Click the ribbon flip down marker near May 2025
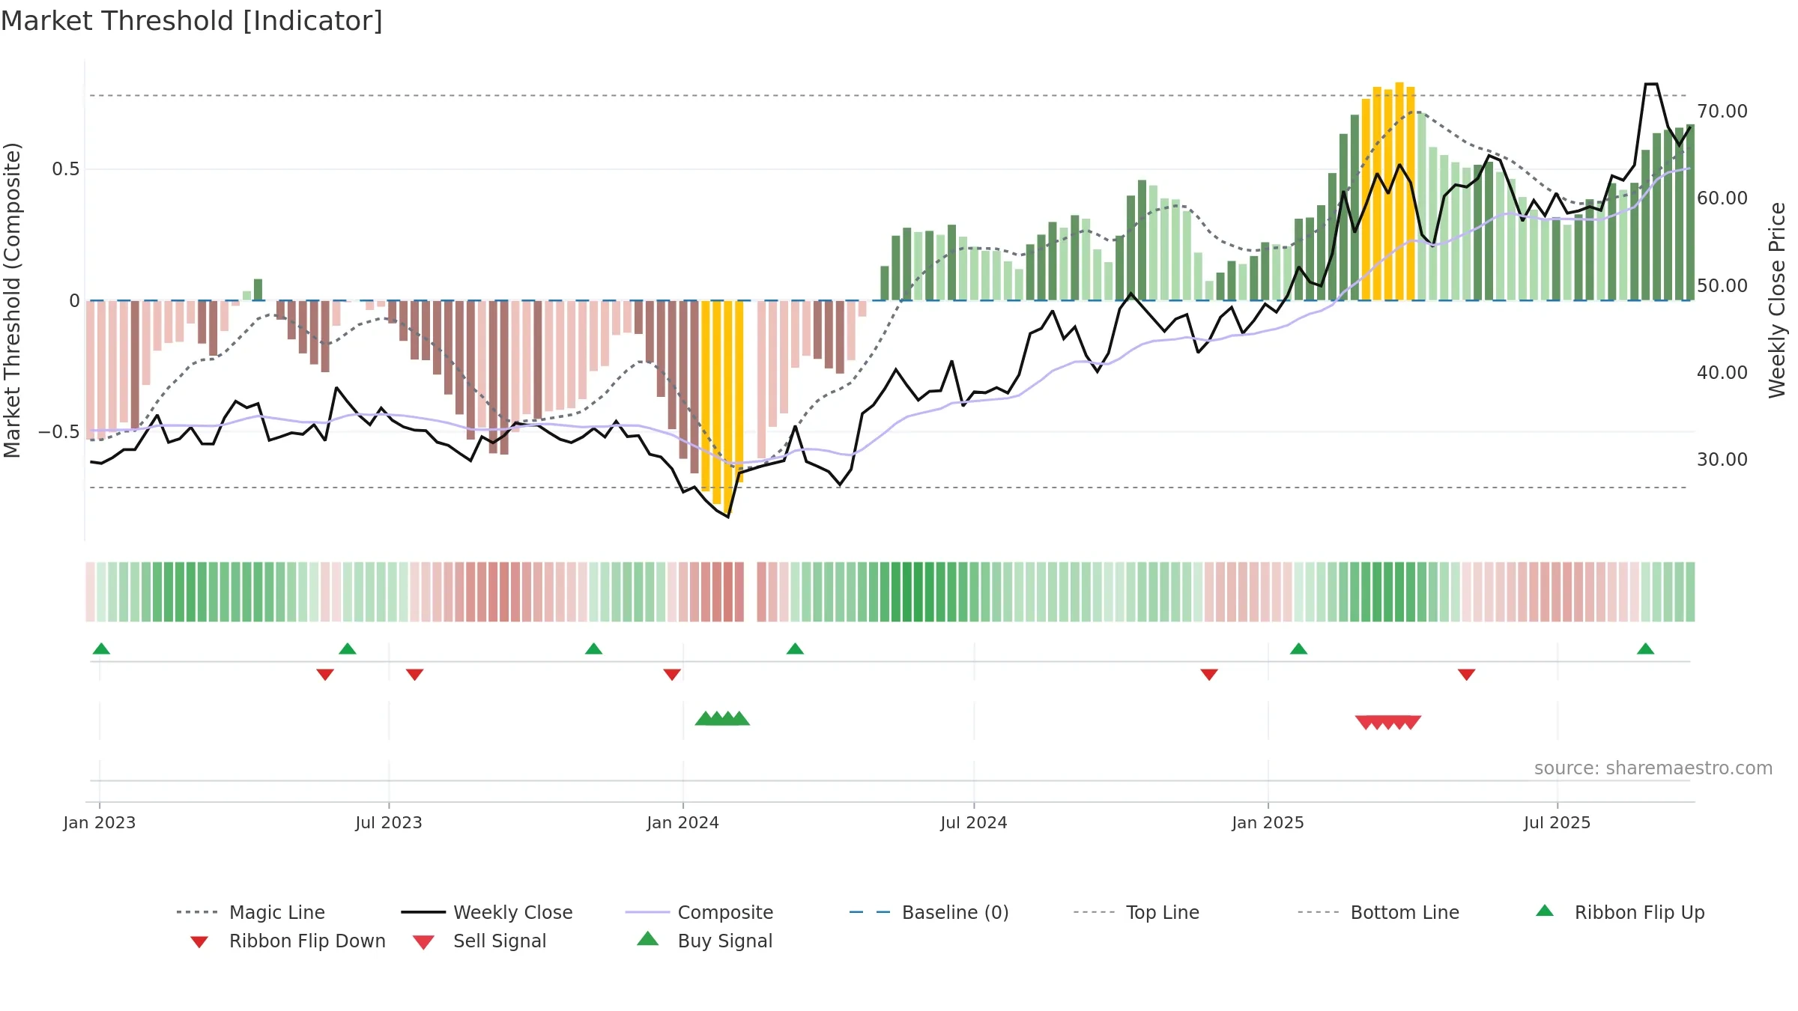This screenshot has height=1011, width=1798. click(1466, 675)
